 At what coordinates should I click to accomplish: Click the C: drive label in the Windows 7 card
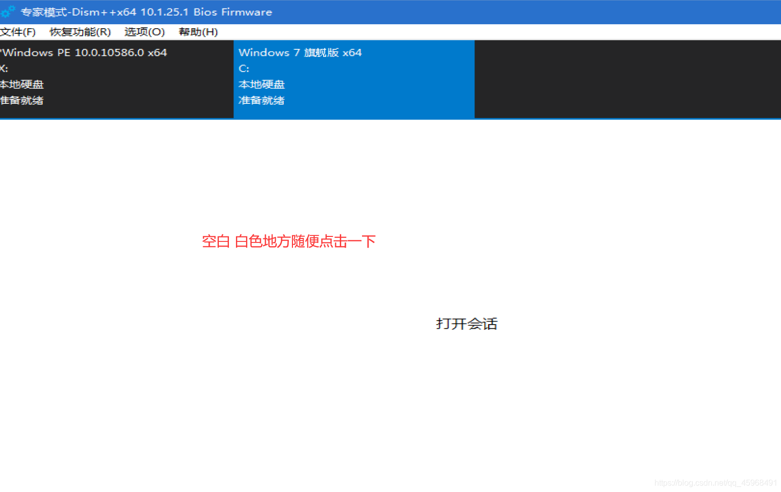[244, 68]
